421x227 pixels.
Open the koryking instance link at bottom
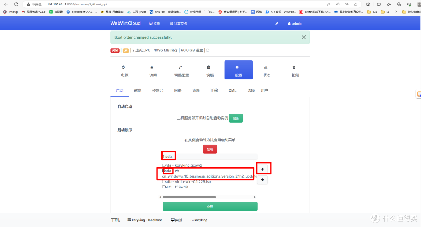pos(199,220)
